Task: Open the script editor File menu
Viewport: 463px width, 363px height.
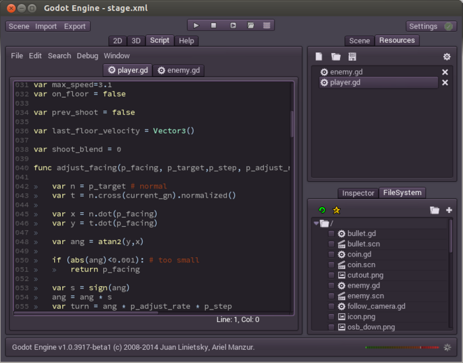Action: 17,56
